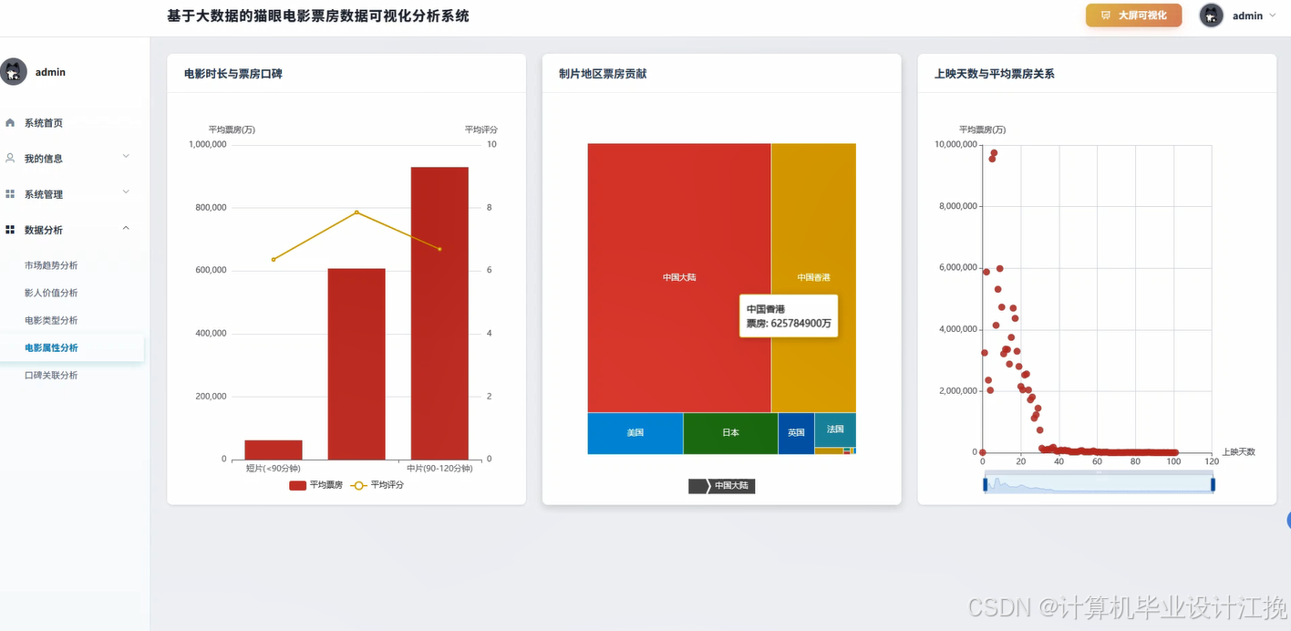Click the 中片(90-120分钟) axis label
1291x631 pixels.
click(439, 469)
